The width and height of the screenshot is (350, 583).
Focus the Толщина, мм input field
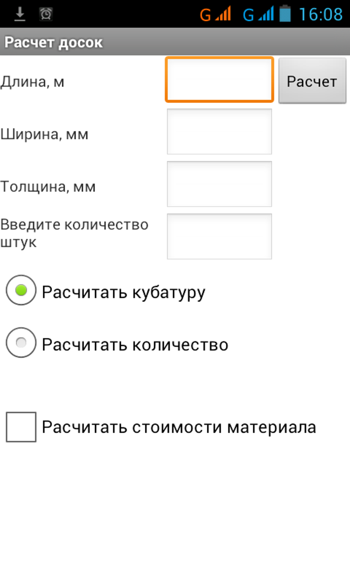pyautogui.click(x=219, y=184)
